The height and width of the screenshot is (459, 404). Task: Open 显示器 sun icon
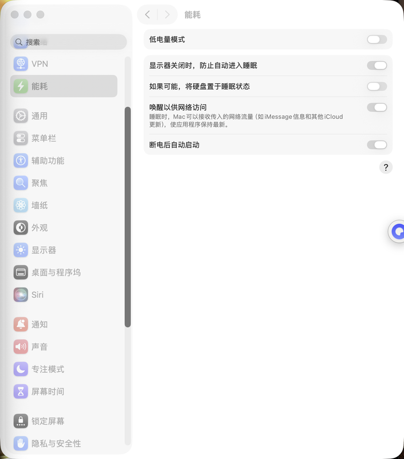point(21,250)
